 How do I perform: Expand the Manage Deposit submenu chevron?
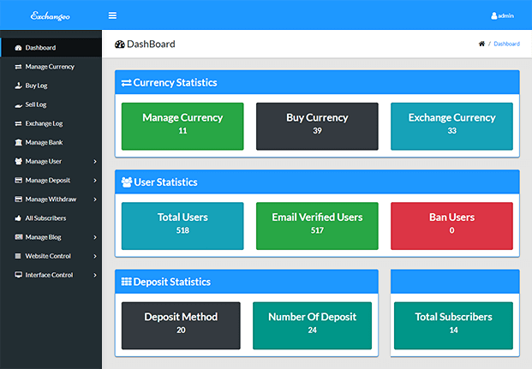click(x=95, y=181)
